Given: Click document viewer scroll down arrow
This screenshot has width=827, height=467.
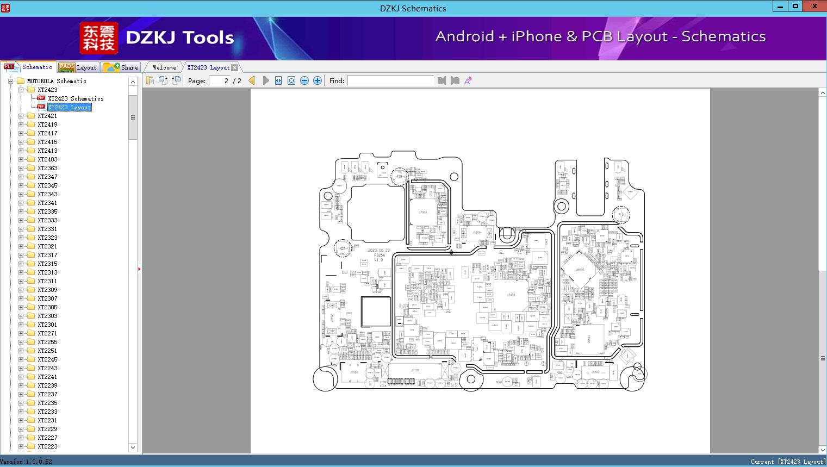Looking at the screenshot, I should pyautogui.click(x=823, y=450).
